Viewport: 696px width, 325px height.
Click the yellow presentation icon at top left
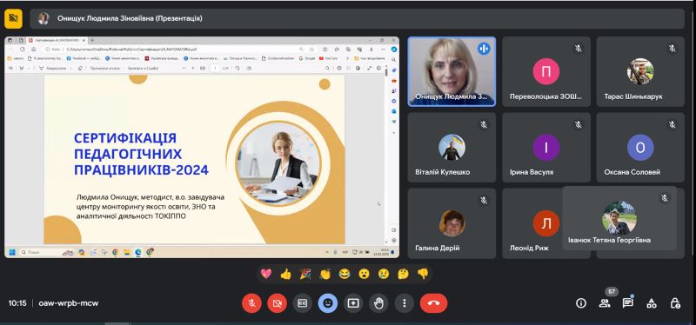click(13, 18)
